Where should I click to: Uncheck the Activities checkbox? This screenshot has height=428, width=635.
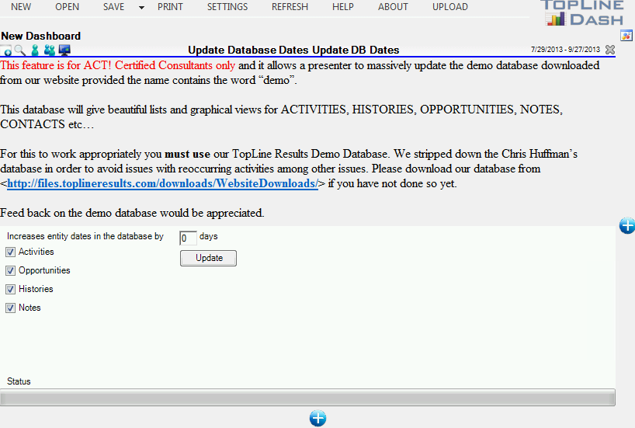pos(11,252)
